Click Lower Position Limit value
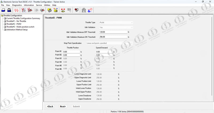Image resolution: width=214 pixels, height=113 pixels. click(99, 81)
